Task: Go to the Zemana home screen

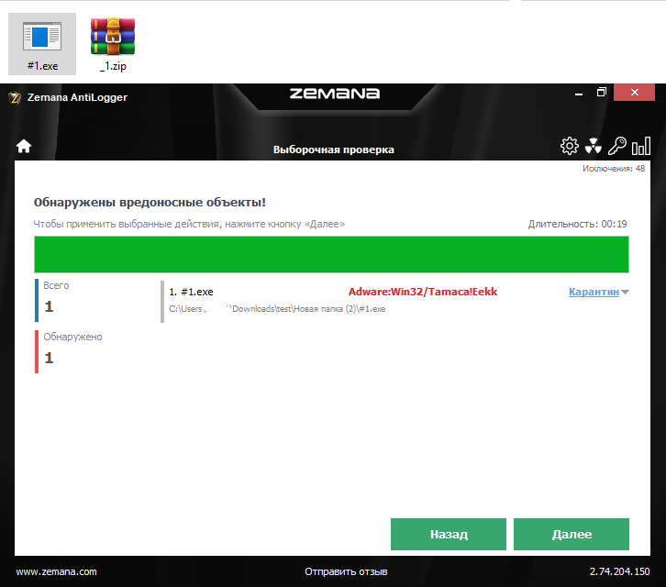Action: pos(24,146)
